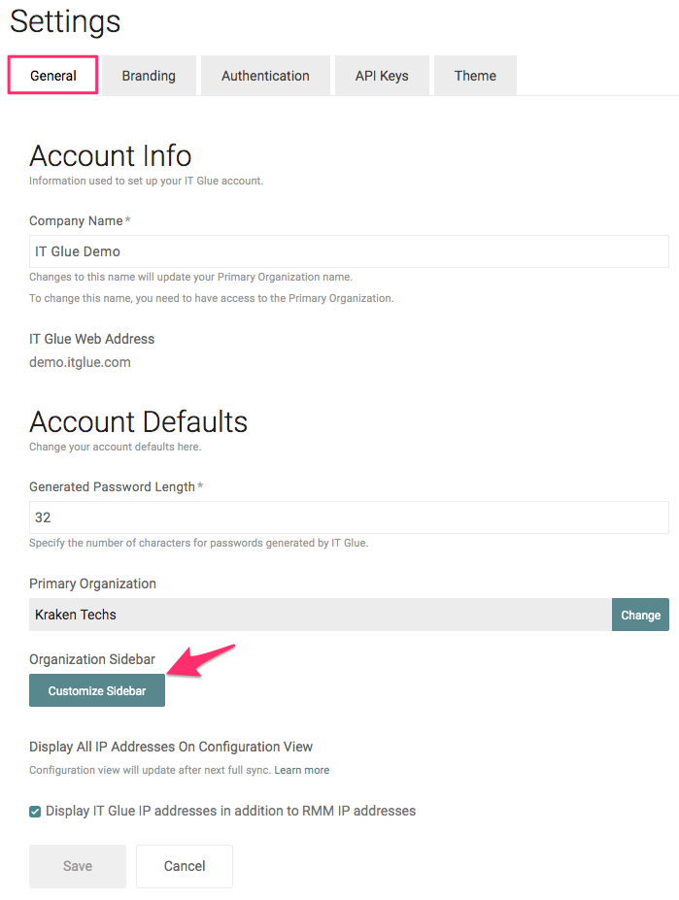Click the demo.itglue.com web address
This screenshot has width=679, height=900.
tap(82, 361)
